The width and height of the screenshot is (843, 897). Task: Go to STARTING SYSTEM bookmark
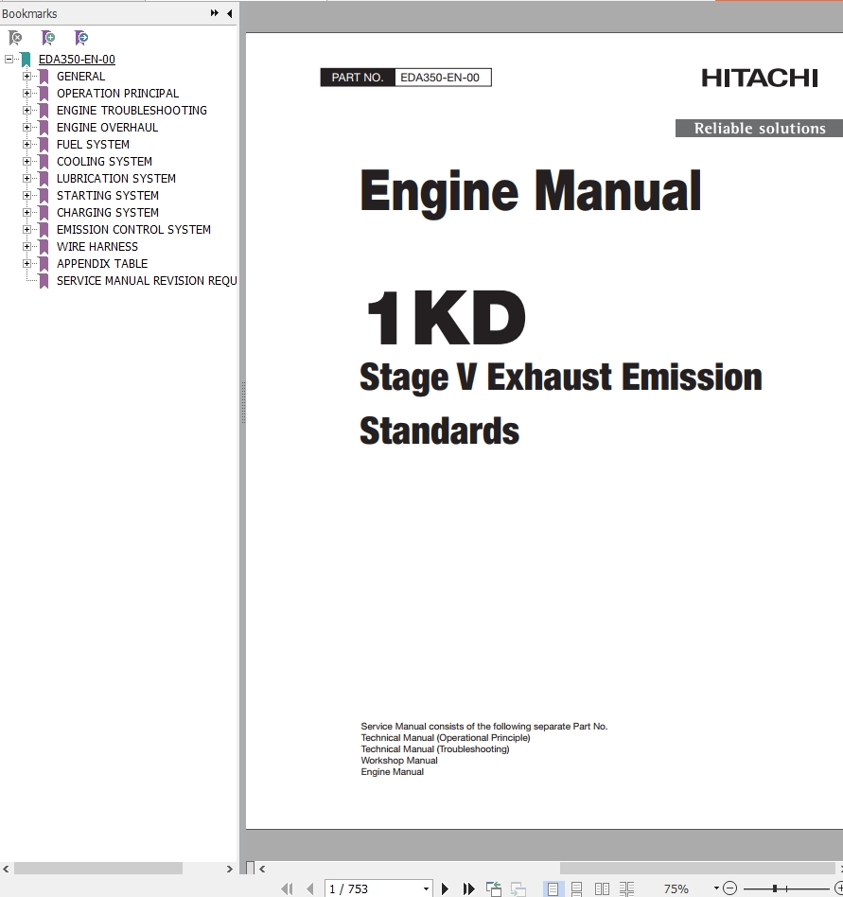point(108,196)
